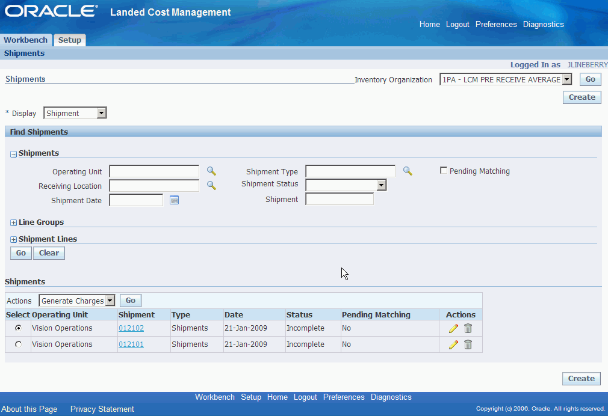The height and width of the screenshot is (416, 608).
Task: Open shipment link 012101
Action: [x=131, y=344]
